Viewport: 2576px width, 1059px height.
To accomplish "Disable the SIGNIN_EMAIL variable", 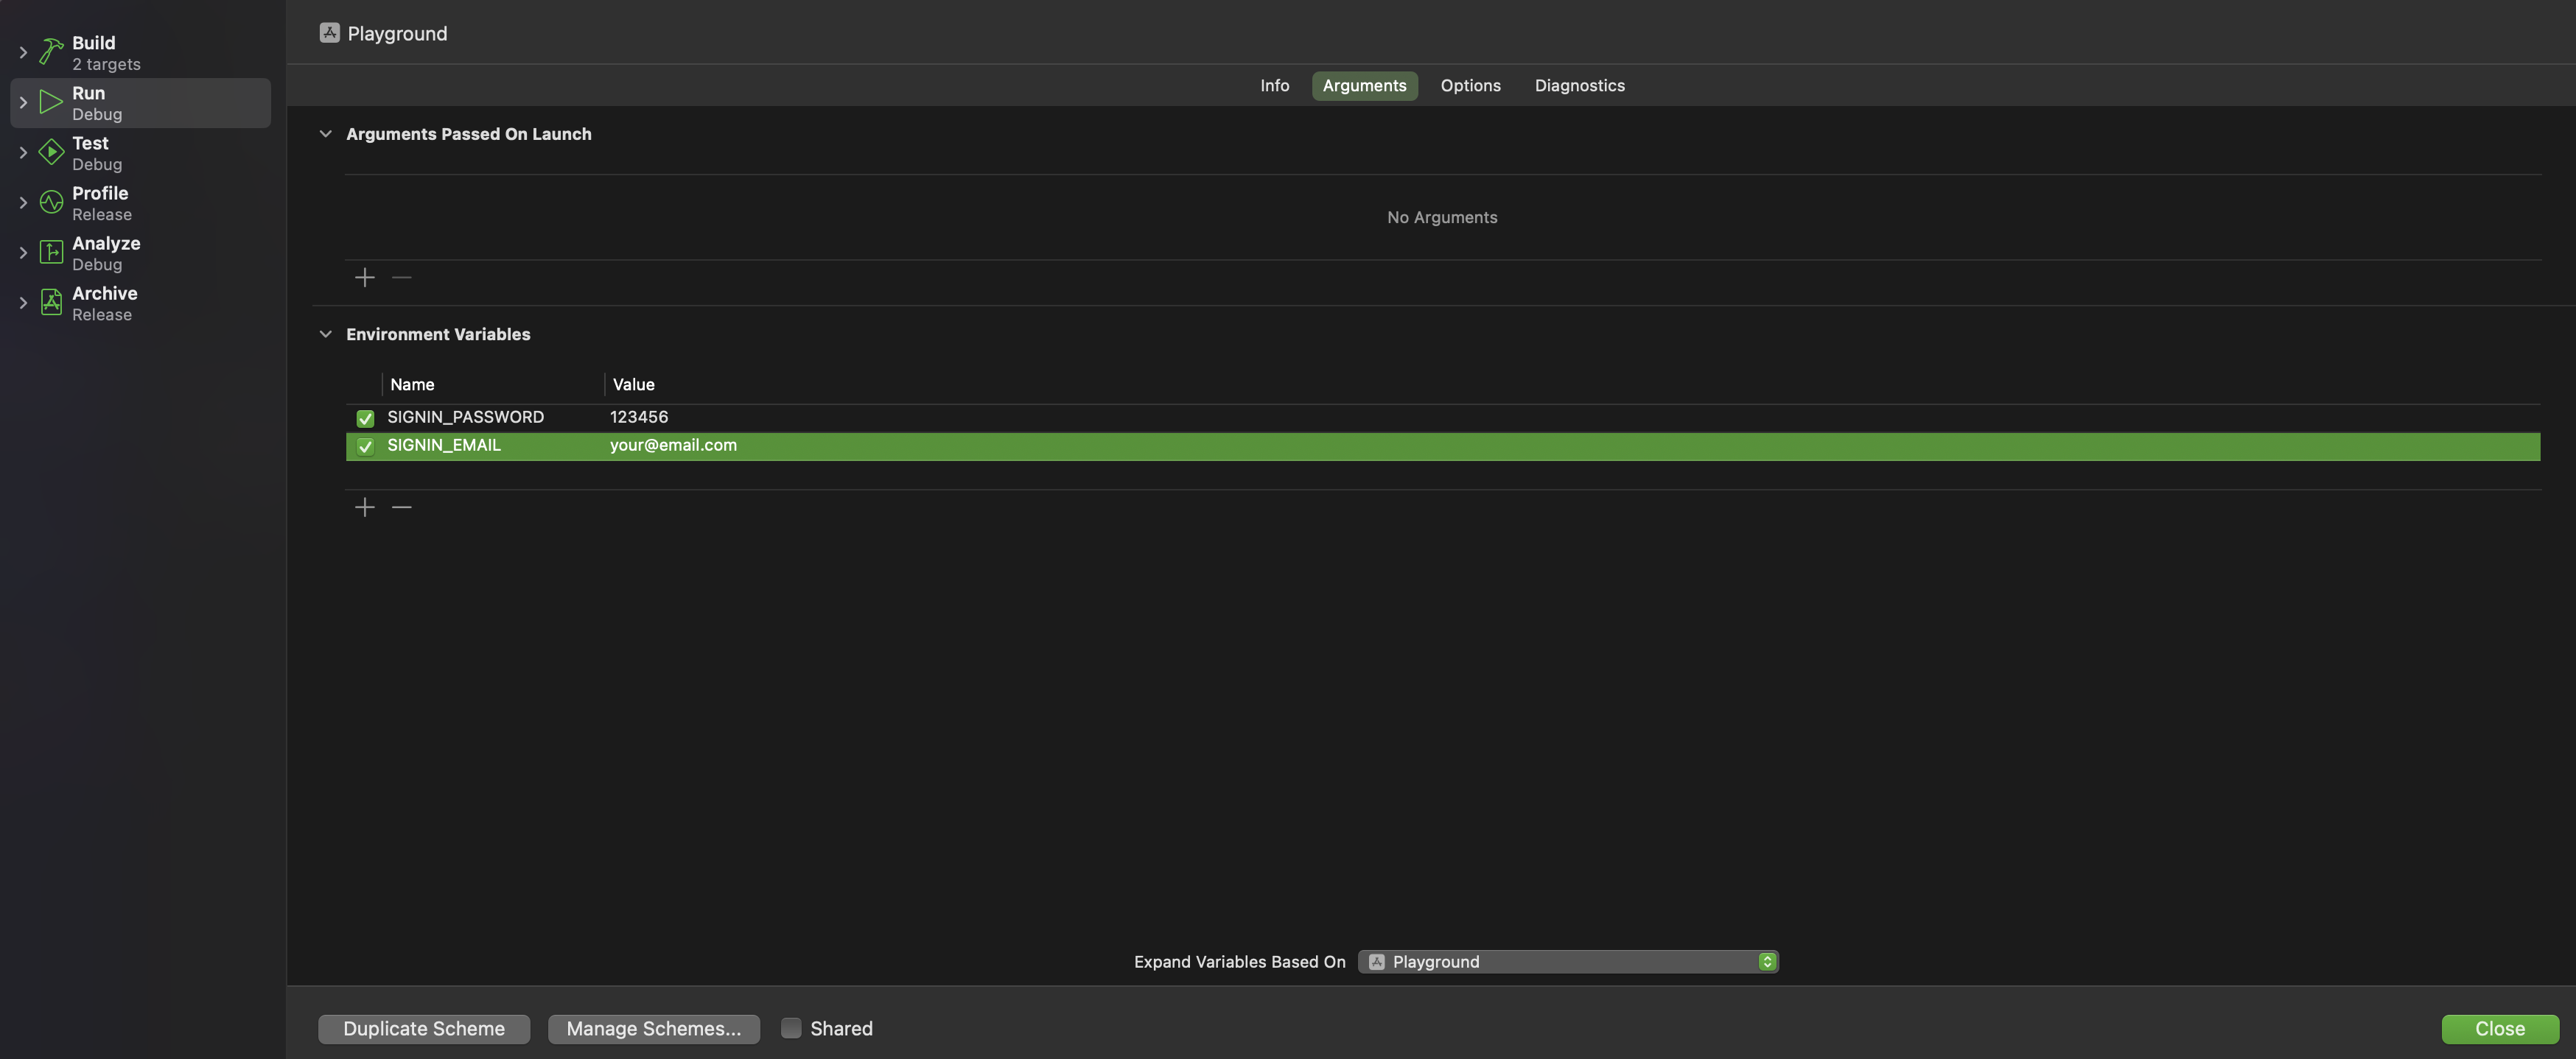I will (365, 446).
